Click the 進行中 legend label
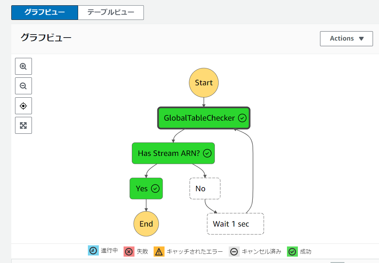This screenshot has height=263, width=379. coord(109,251)
